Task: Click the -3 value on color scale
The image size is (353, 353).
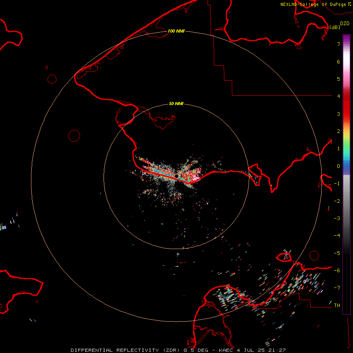Action: click(337, 218)
